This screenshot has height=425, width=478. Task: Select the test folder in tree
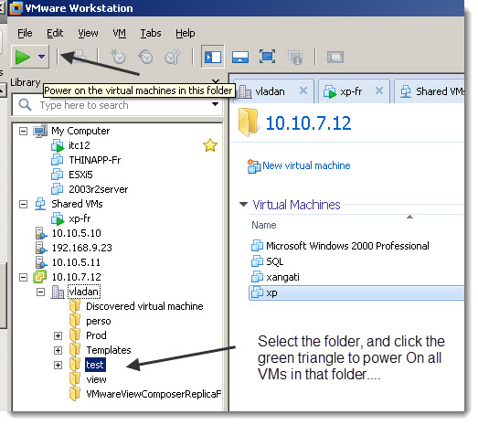coord(95,365)
